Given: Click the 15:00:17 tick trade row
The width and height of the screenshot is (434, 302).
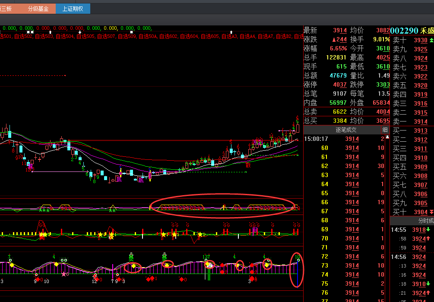Looking at the screenshot, I should point(344,139).
